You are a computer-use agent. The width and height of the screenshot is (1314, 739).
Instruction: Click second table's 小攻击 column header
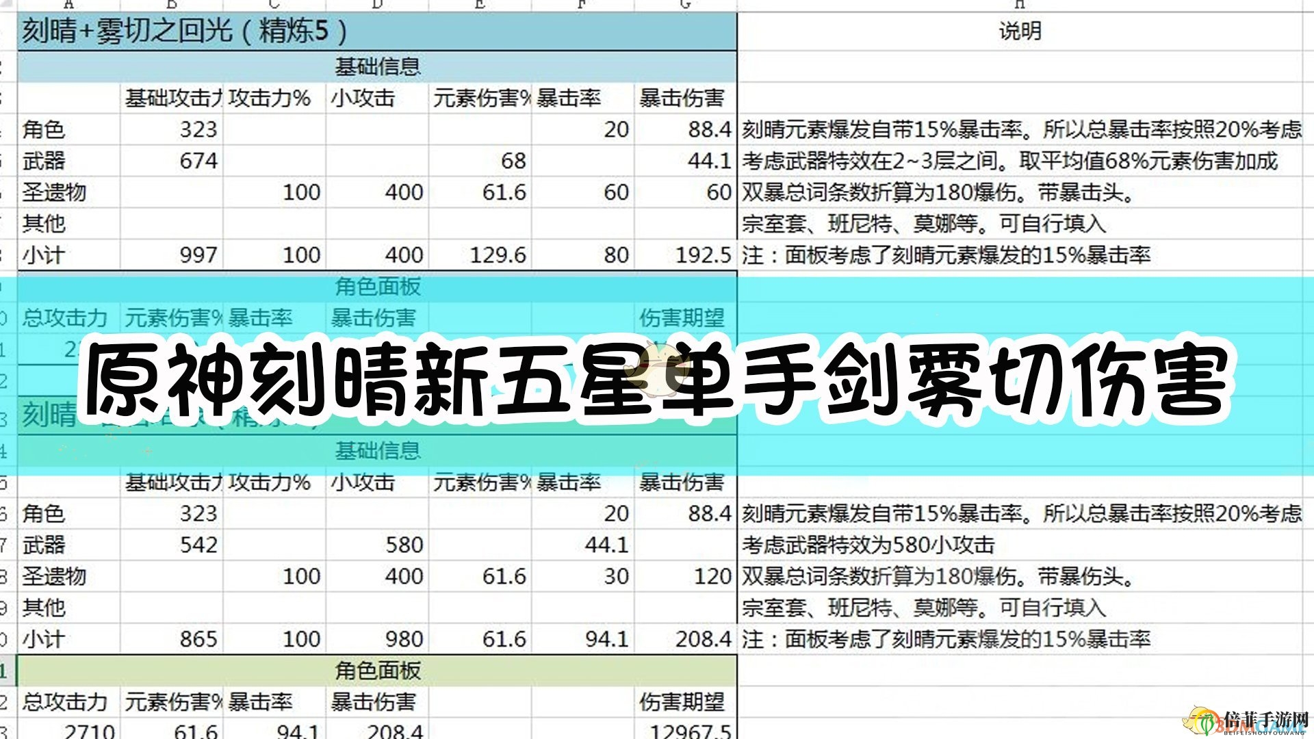378,482
